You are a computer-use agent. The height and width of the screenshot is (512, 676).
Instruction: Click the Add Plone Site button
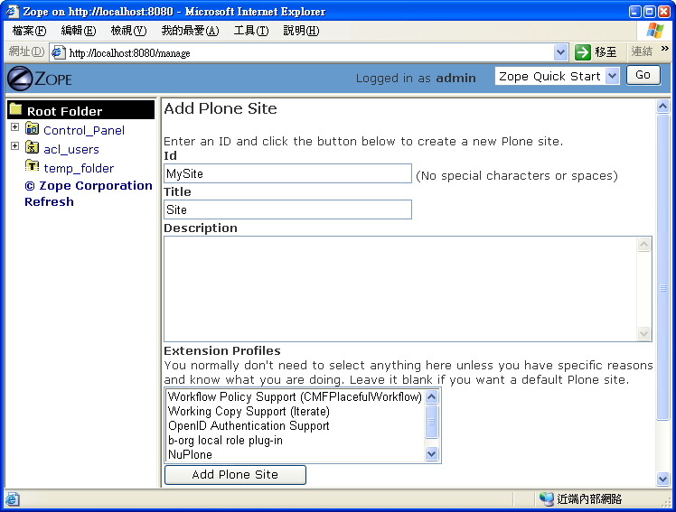pyautogui.click(x=235, y=475)
